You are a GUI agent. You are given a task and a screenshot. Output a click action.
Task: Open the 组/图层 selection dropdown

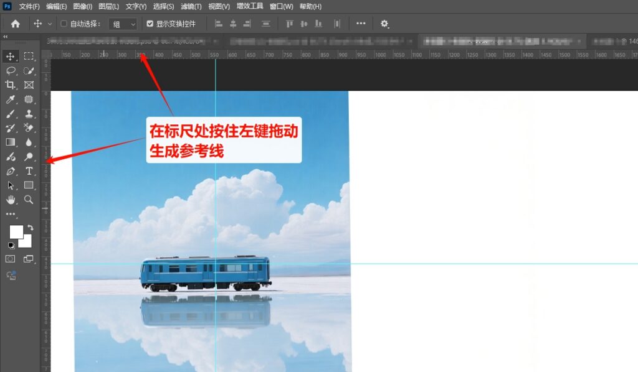[123, 24]
